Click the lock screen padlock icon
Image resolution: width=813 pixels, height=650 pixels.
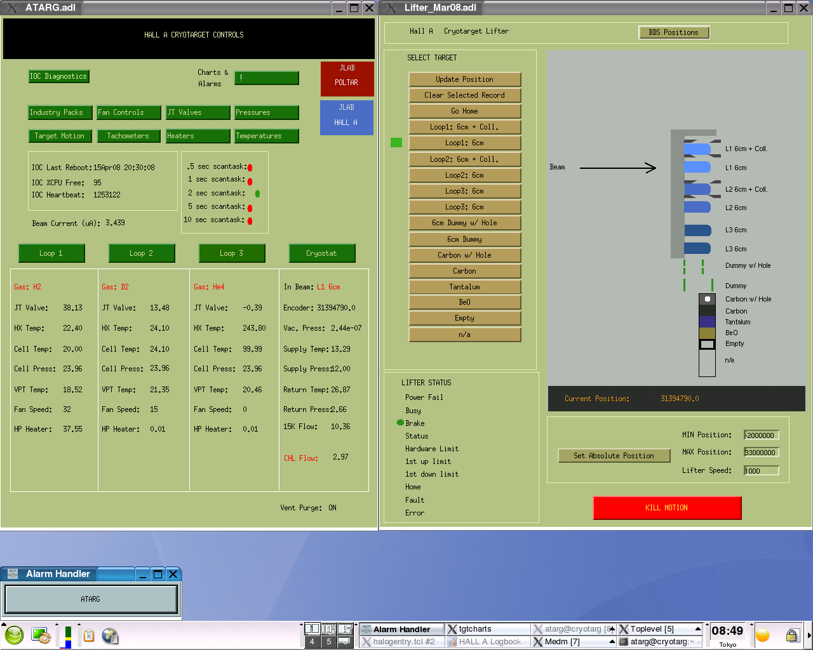pos(792,635)
